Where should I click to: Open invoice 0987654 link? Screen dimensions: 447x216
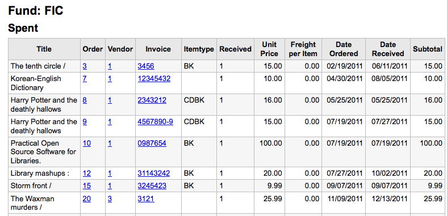(152, 143)
